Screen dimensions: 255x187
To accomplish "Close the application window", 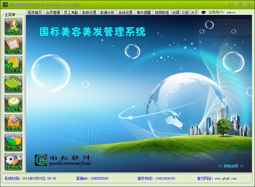I will [x=249, y=5].
